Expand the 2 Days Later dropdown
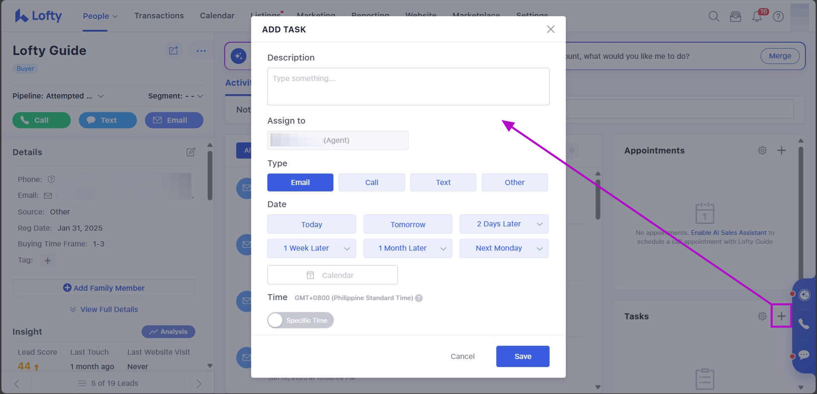The width and height of the screenshot is (817, 394). click(539, 224)
